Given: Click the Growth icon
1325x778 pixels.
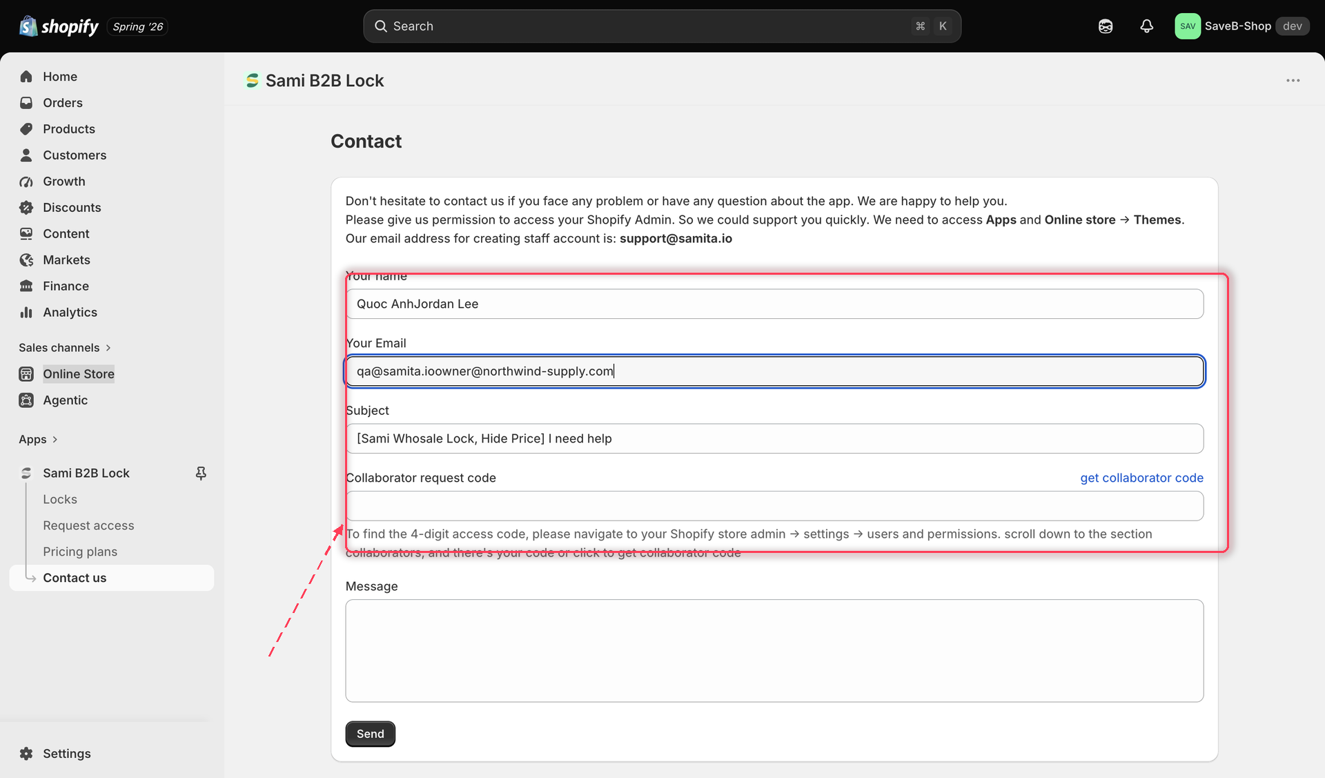Looking at the screenshot, I should (x=26, y=182).
